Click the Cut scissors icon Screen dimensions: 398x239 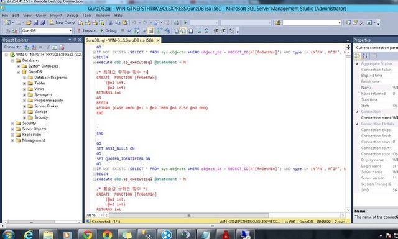pyautogui.click(x=111, y=23)
